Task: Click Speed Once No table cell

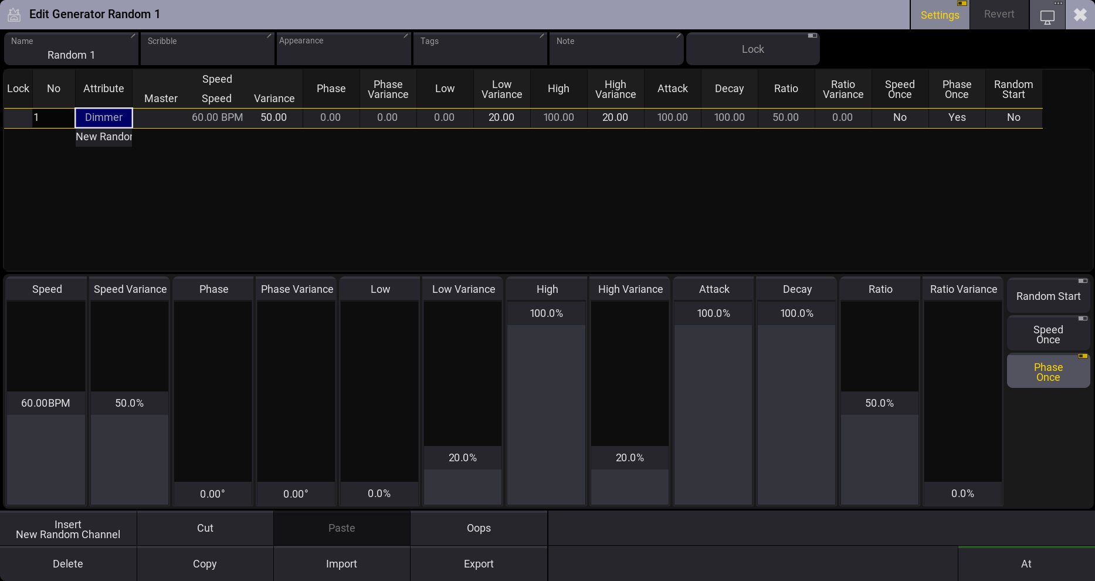Action: (900, 117)
